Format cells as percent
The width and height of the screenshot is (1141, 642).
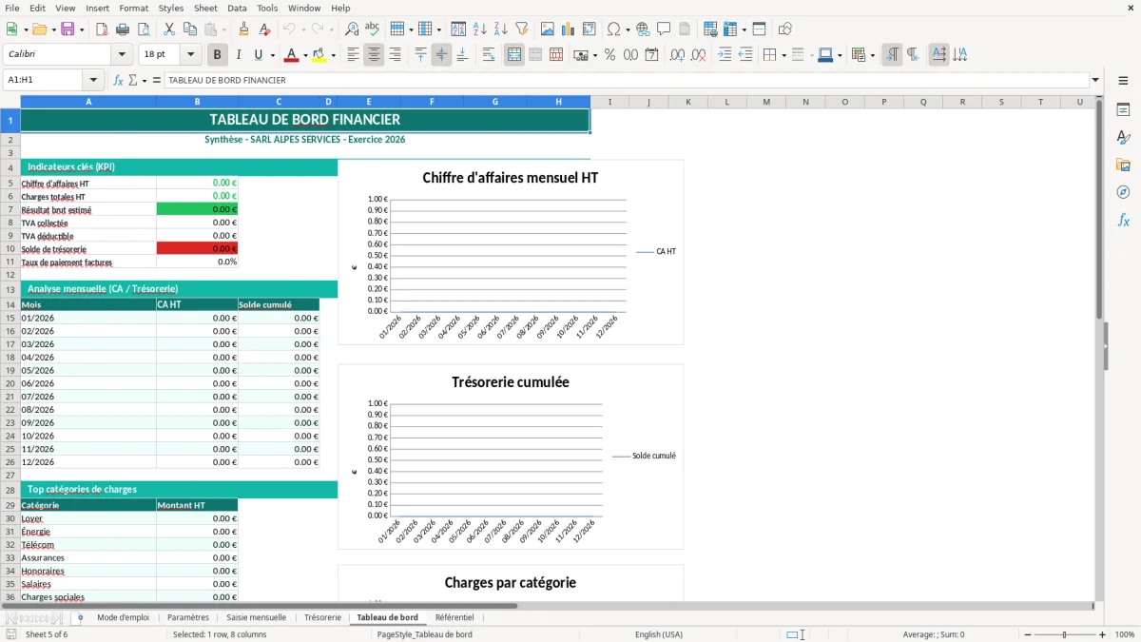point(609,55)
